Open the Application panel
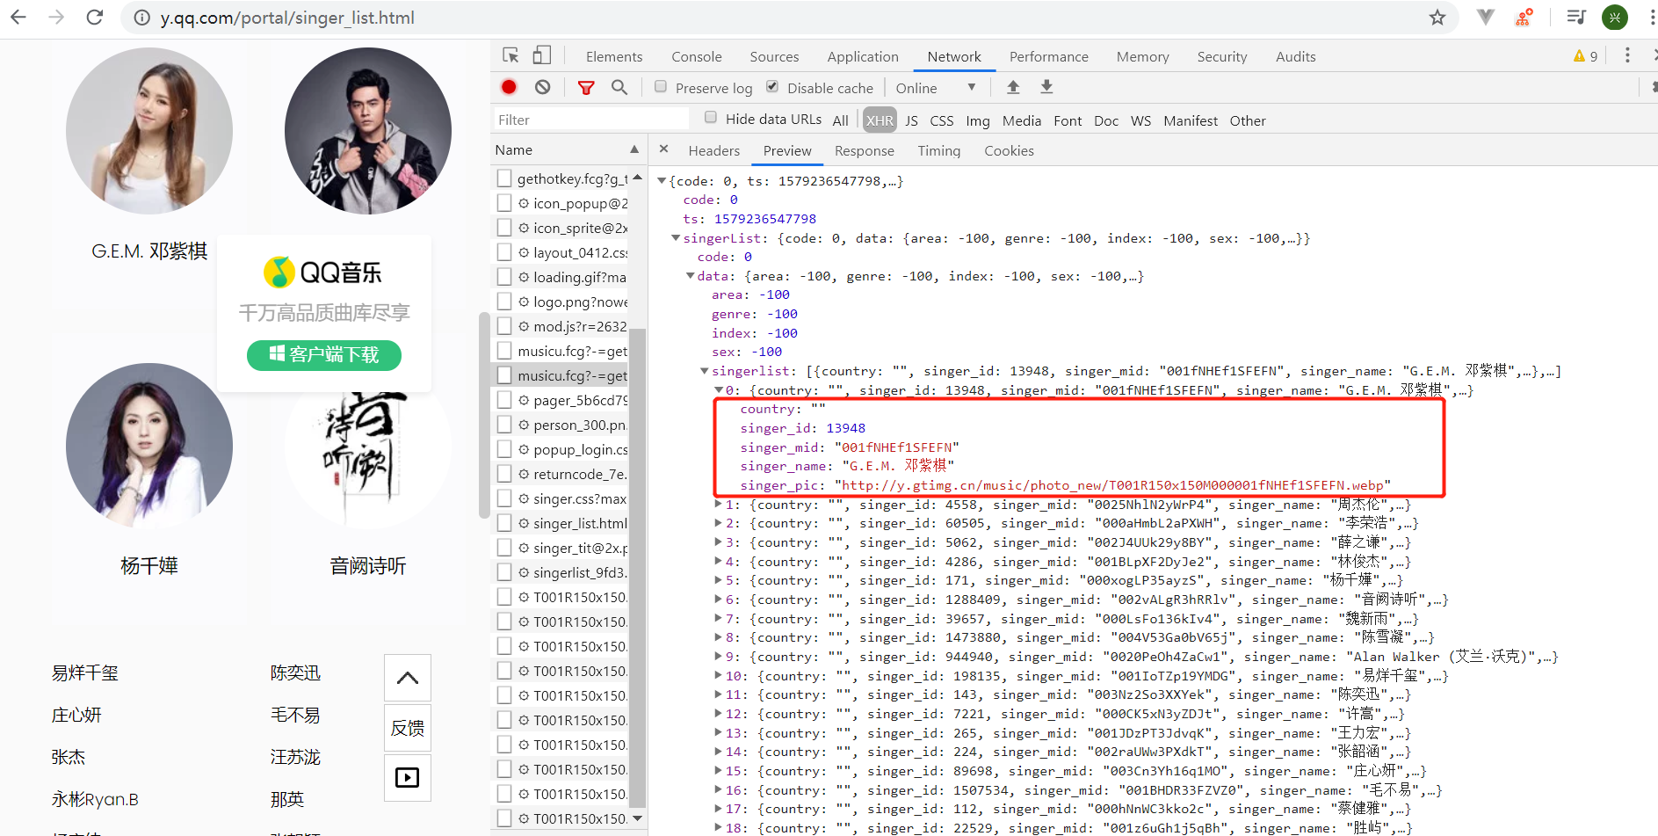 pyautogui.click(x=863, y=56)
